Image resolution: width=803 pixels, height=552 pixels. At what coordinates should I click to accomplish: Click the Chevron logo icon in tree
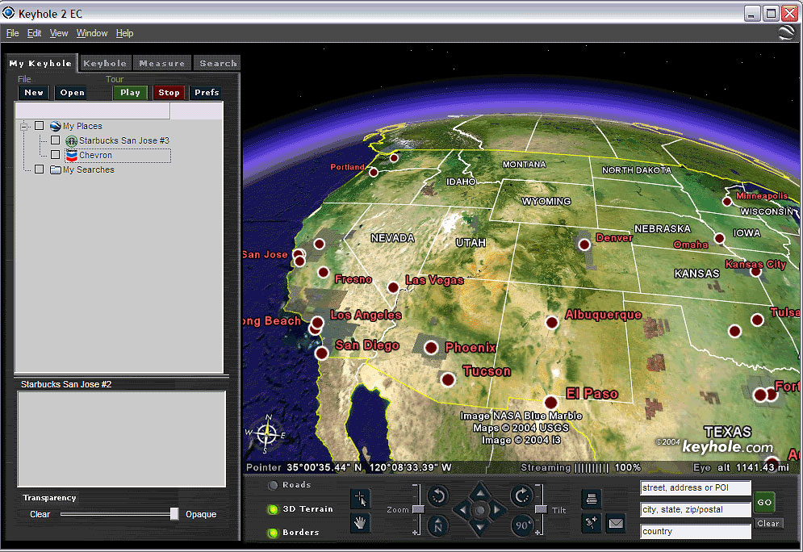pos(72,155)
